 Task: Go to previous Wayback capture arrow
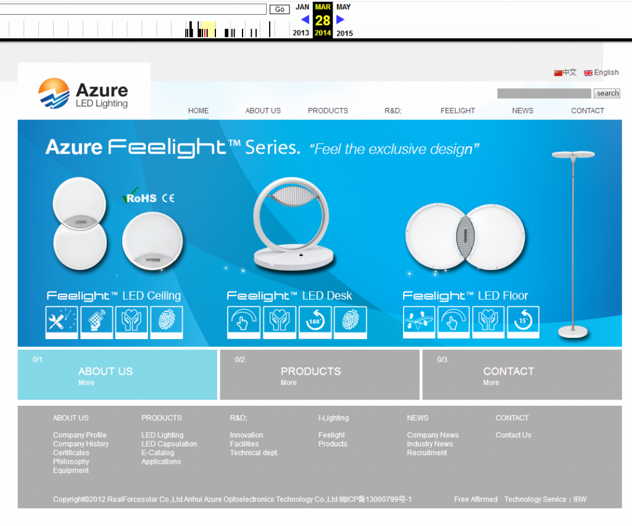pyautogui.click(x=305, y=19)
